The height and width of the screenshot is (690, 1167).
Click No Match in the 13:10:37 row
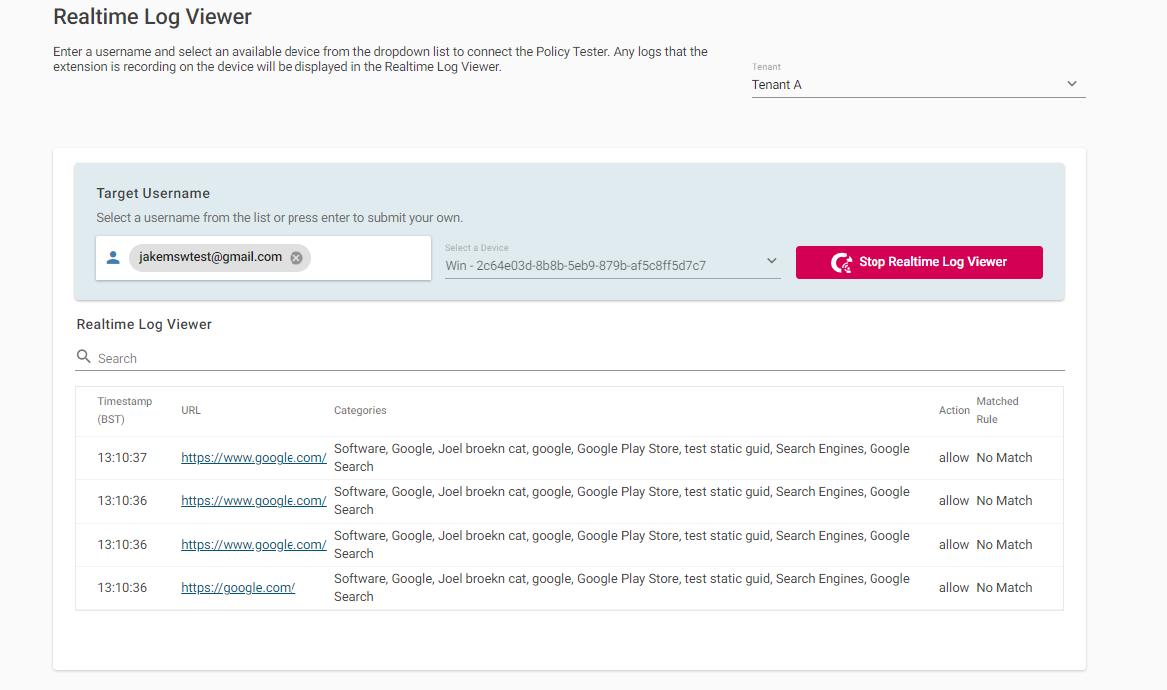(1004, 457)
